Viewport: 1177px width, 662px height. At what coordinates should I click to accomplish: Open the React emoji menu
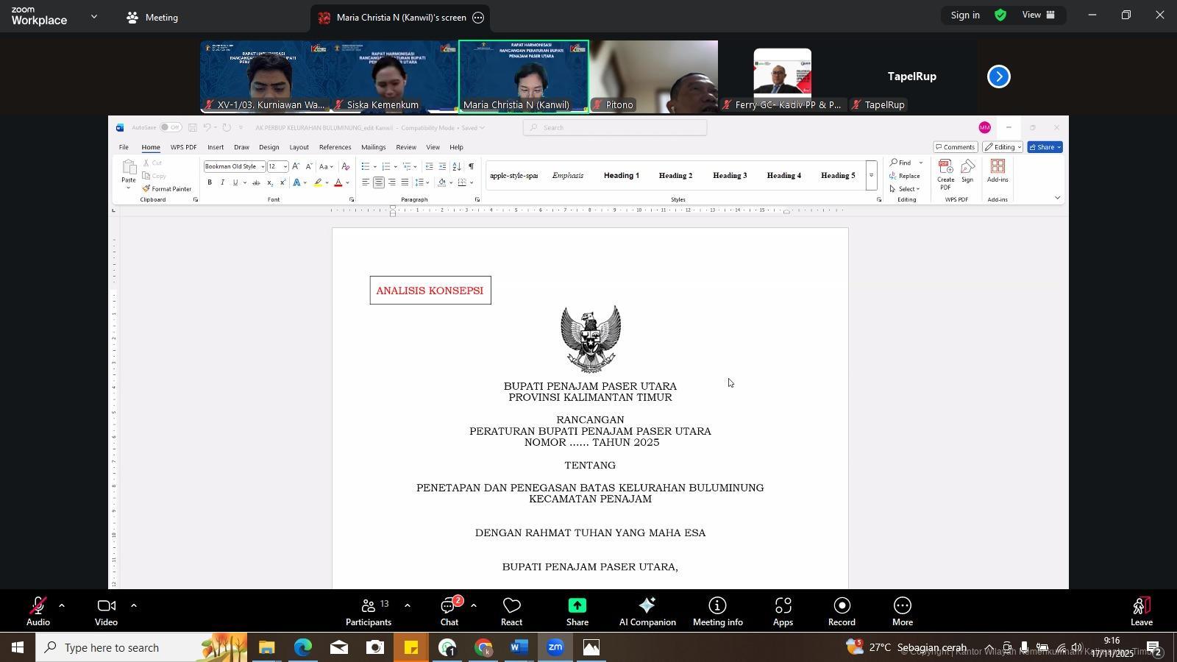511,611
